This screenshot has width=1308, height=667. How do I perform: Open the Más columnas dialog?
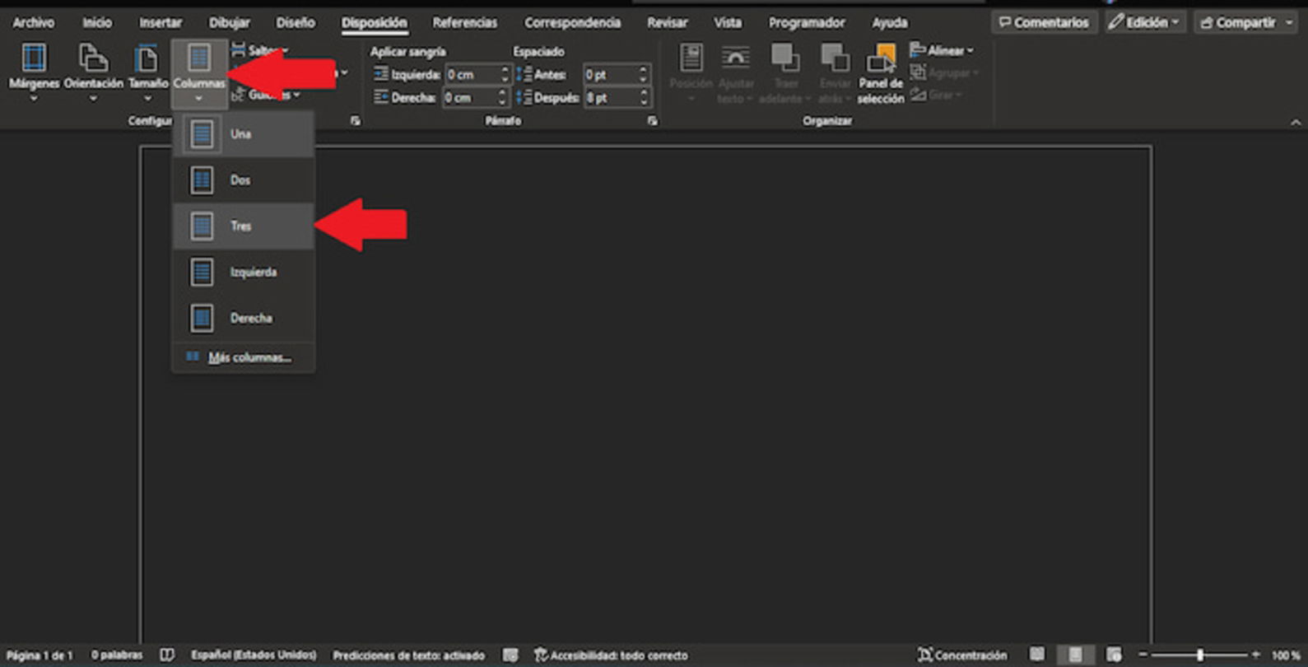(243, 357)
